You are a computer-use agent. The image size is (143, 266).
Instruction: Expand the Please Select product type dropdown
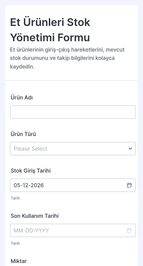[x=73, y=149]
